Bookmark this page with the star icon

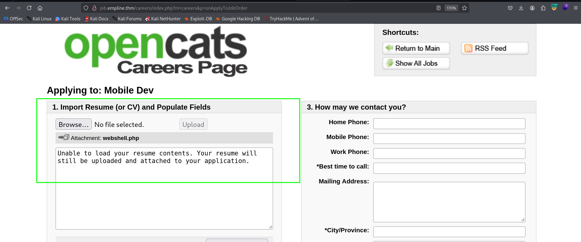point(464,8)
